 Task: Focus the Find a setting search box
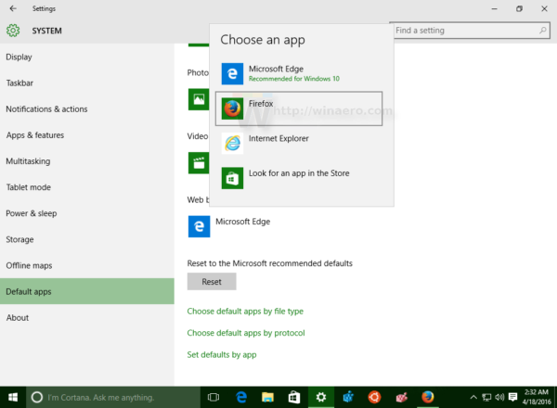coord(470,31)
